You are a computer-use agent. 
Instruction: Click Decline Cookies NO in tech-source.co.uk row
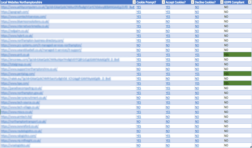pyautogui.click(x=197, y=102)
